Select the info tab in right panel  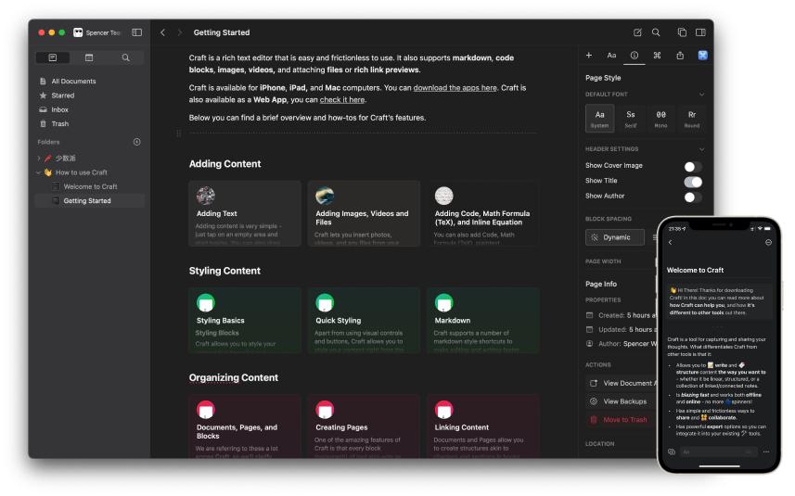(x=635, y=56)
